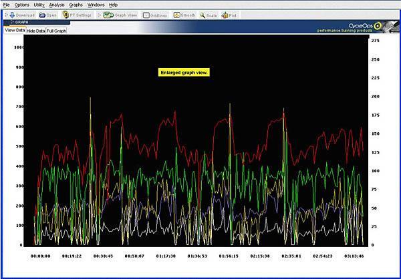Viewport: 401px width, 279px height.
Task: Select the View Data tab
Action: (14, 30)
